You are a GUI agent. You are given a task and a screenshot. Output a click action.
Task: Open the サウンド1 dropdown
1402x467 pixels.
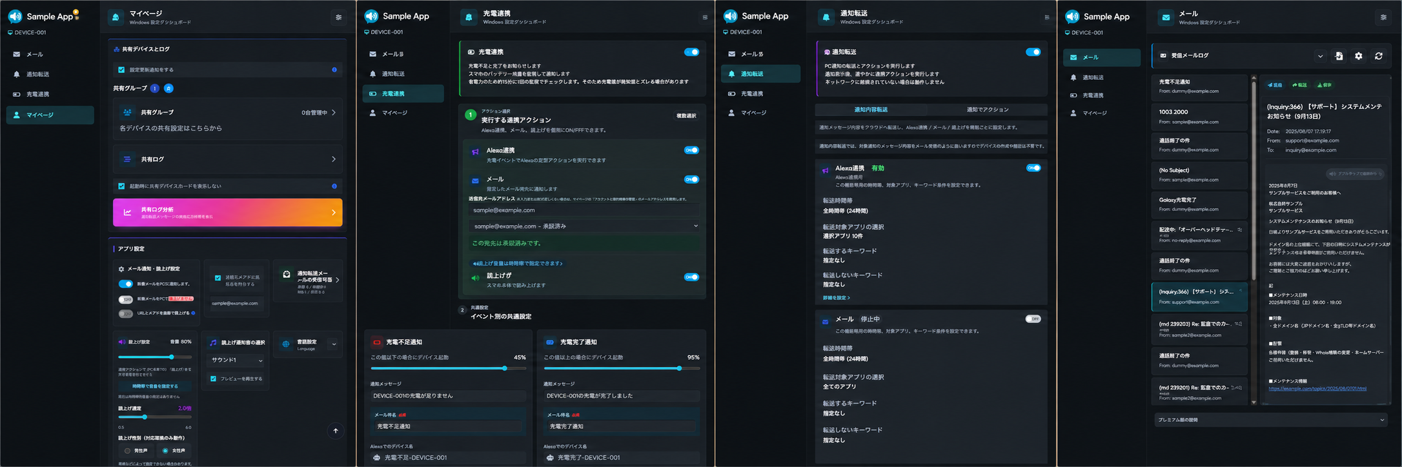coord(236,360)
